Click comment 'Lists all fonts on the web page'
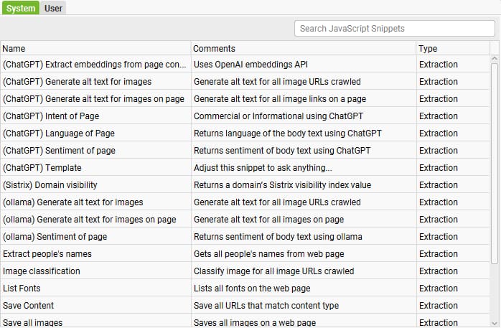 click(x=252, y=289)
